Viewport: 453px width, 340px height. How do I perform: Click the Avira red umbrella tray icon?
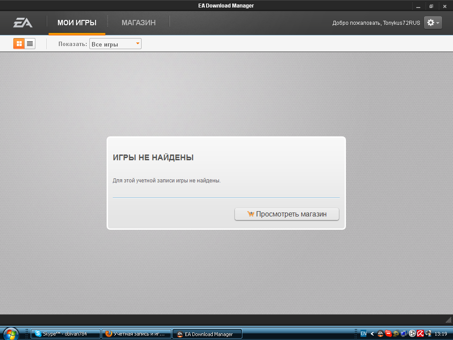[x=420, y=334]
